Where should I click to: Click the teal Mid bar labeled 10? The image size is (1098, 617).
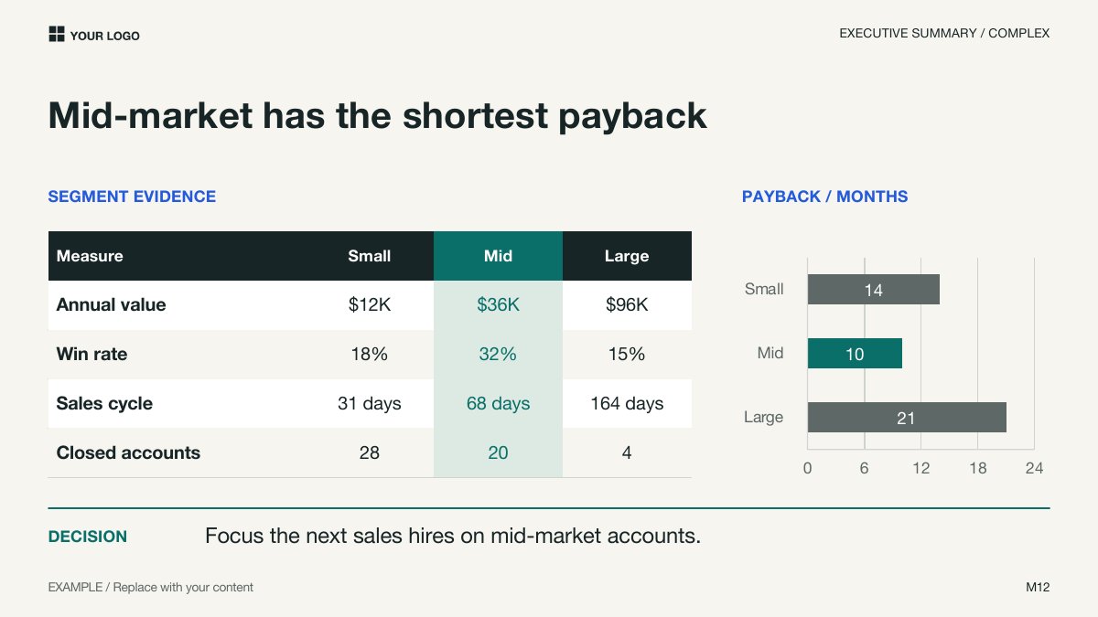(855, 354)
